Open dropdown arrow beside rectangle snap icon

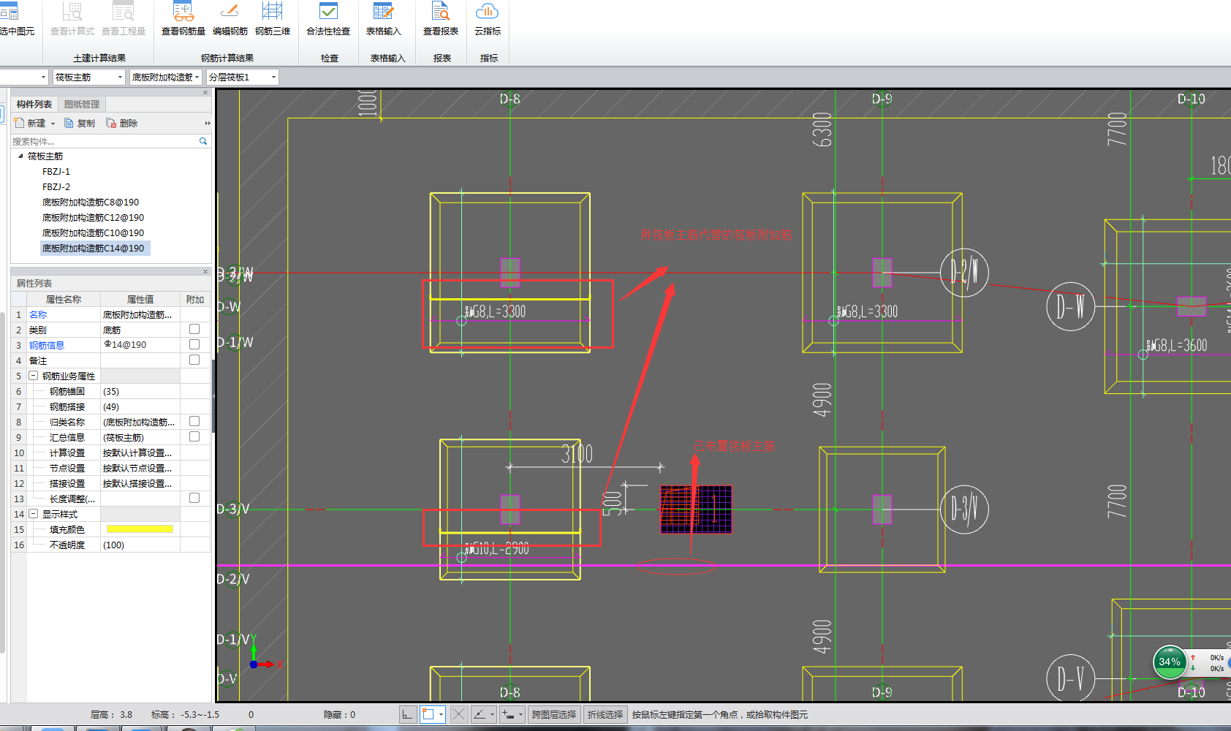(x=442, y=714)
